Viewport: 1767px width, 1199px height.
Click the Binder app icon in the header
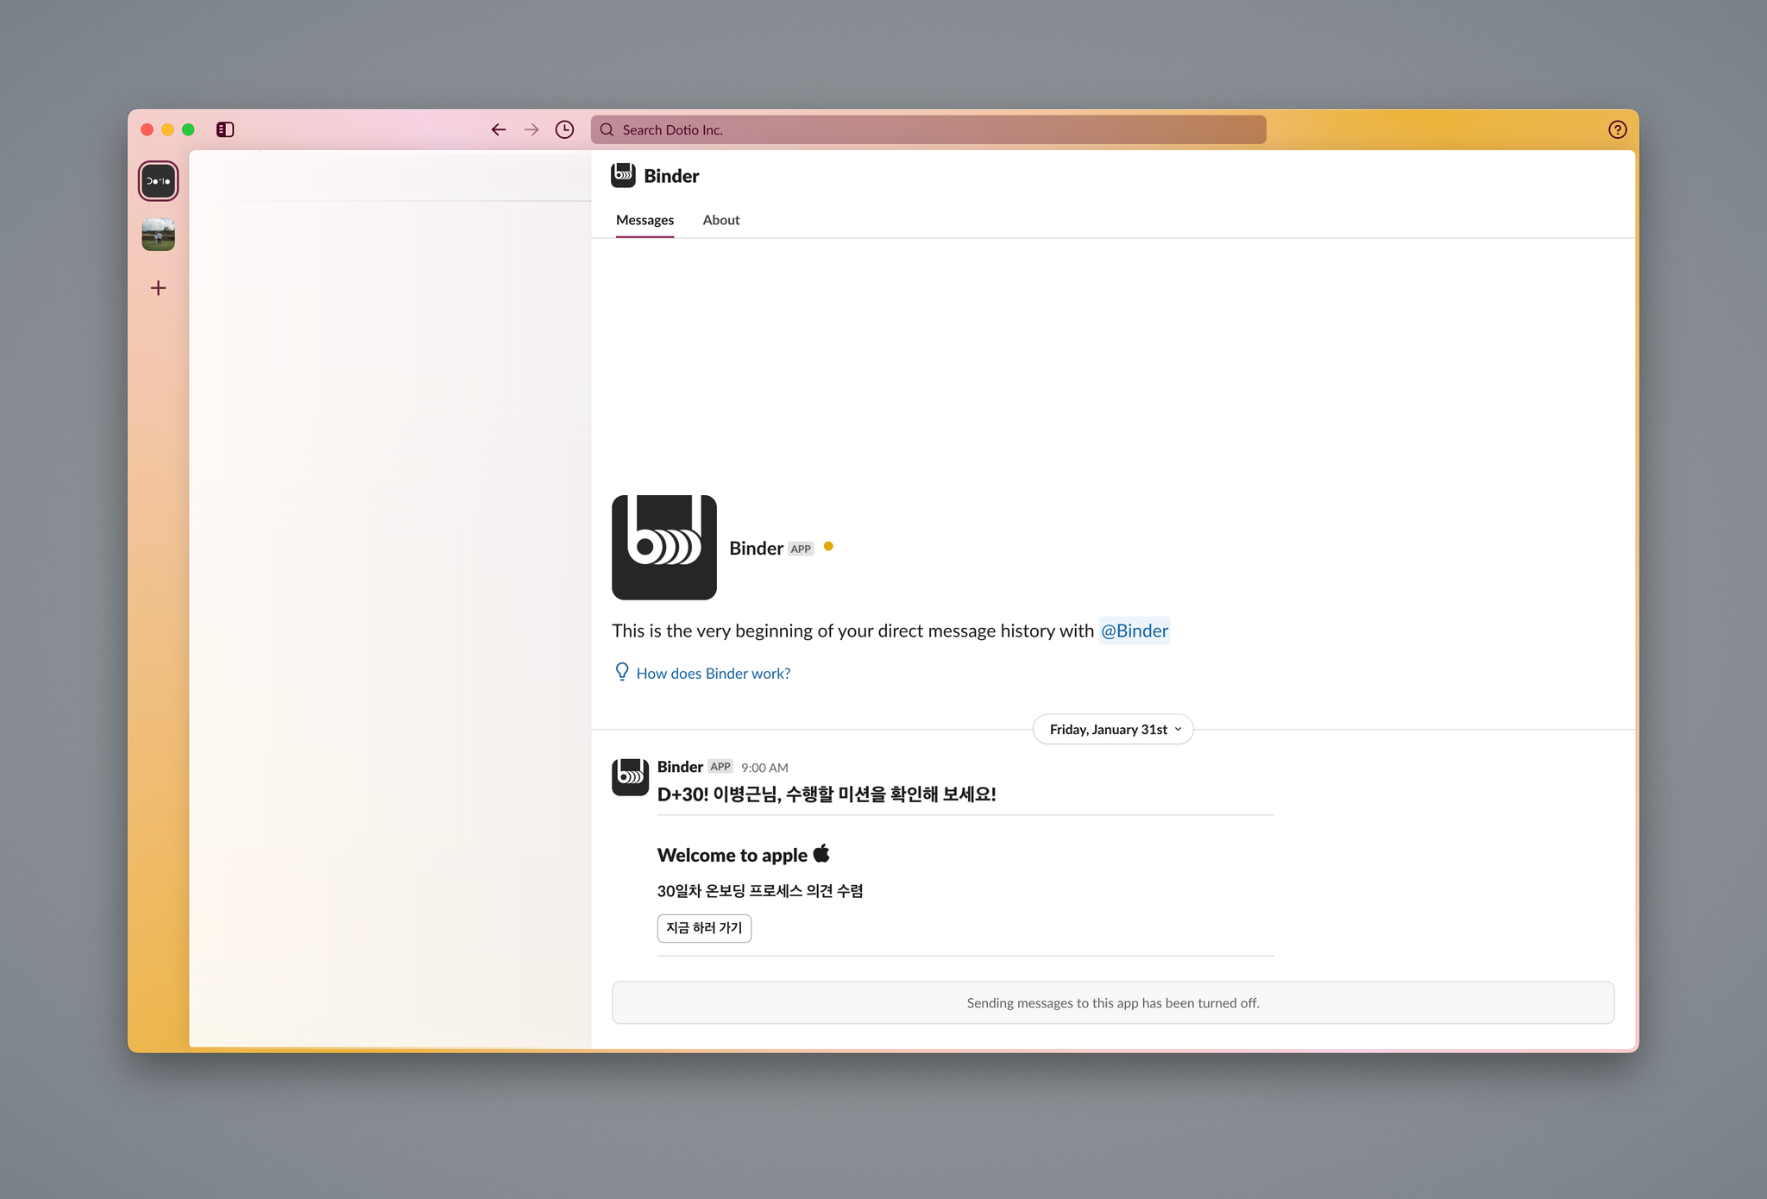click(623, 175)
